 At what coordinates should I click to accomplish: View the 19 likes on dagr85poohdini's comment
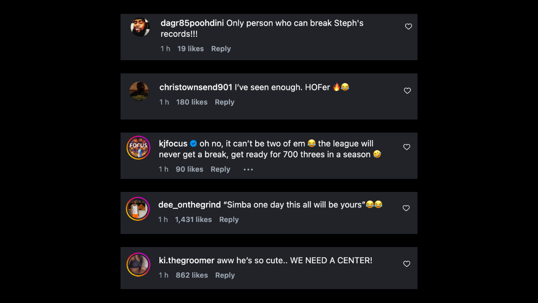[190, 48]
